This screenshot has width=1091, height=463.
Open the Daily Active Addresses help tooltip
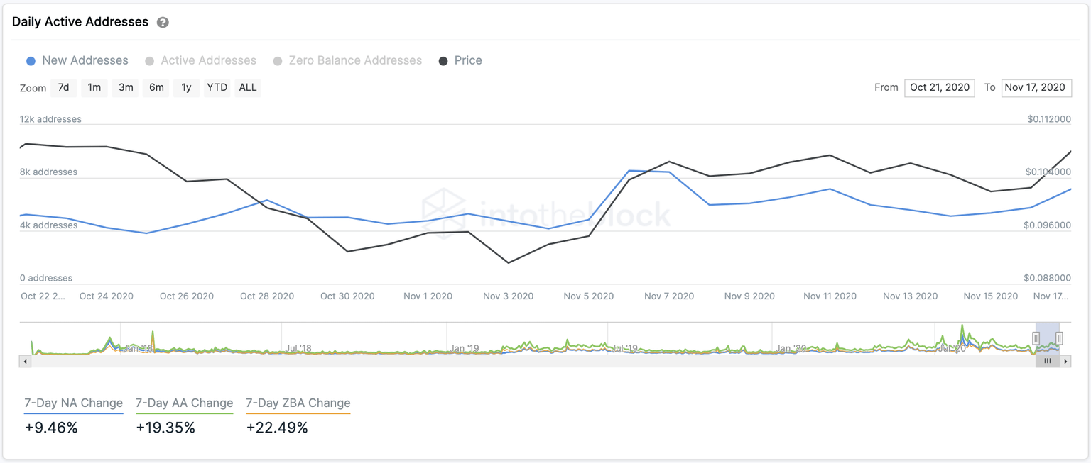click(163, 22)
